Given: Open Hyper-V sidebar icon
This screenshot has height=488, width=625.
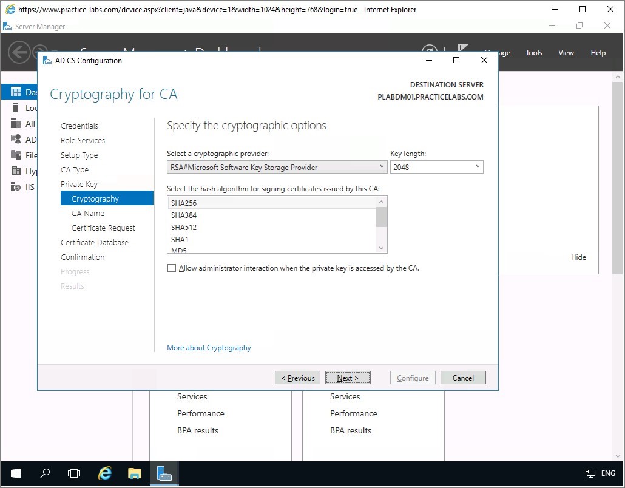Looking at the screenshot, I should pyautogui.click(x=16, y=171).
